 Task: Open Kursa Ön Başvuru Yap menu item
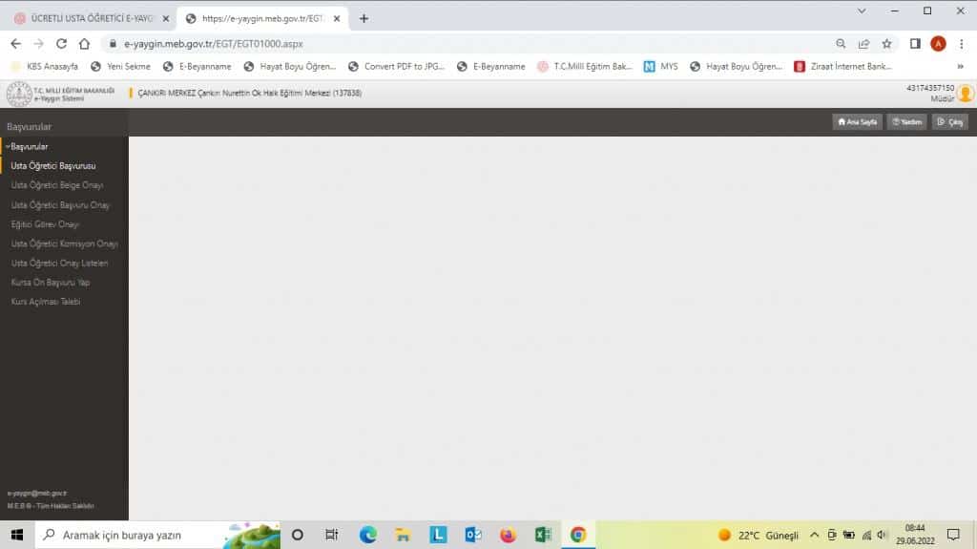pyautogui.click(x=51, y=283)
